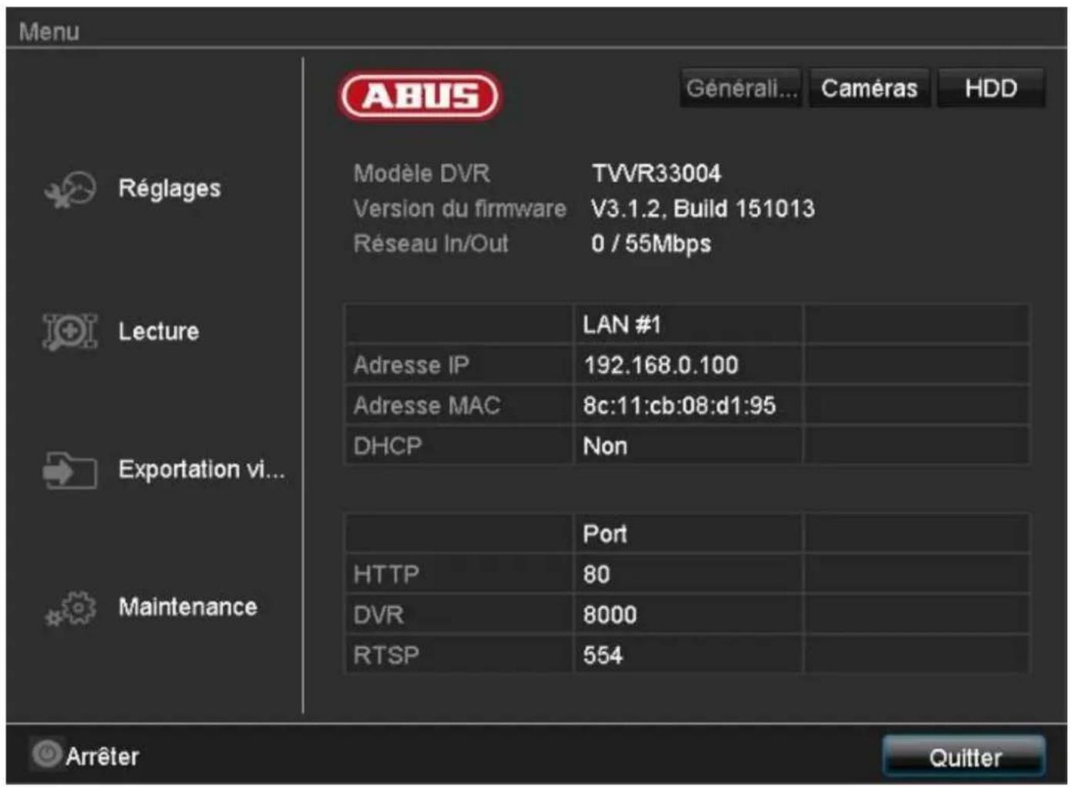Select the HTTP port value 80
The height and width of the screenshot is (787, 1071).
pos(596,574)
